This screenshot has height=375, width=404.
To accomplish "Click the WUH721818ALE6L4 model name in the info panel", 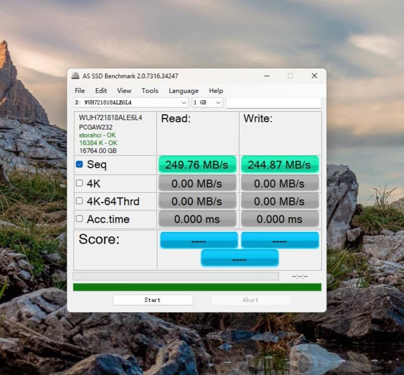I will [111, 118].
